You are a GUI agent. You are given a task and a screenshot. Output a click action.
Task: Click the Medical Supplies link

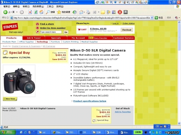click(x=89, y=42)
